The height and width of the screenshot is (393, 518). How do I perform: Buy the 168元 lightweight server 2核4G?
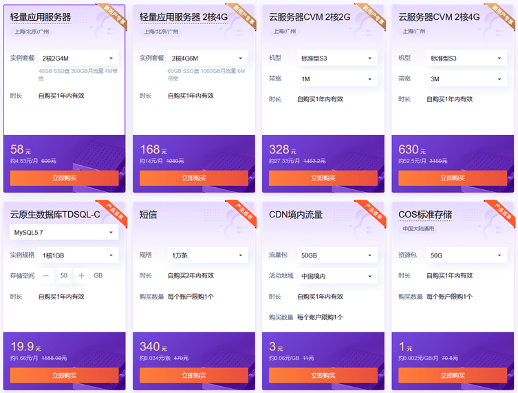[x=193, y=178]
